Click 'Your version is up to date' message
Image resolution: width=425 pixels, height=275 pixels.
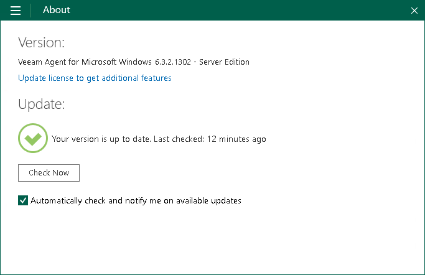[x=101, y=139]
